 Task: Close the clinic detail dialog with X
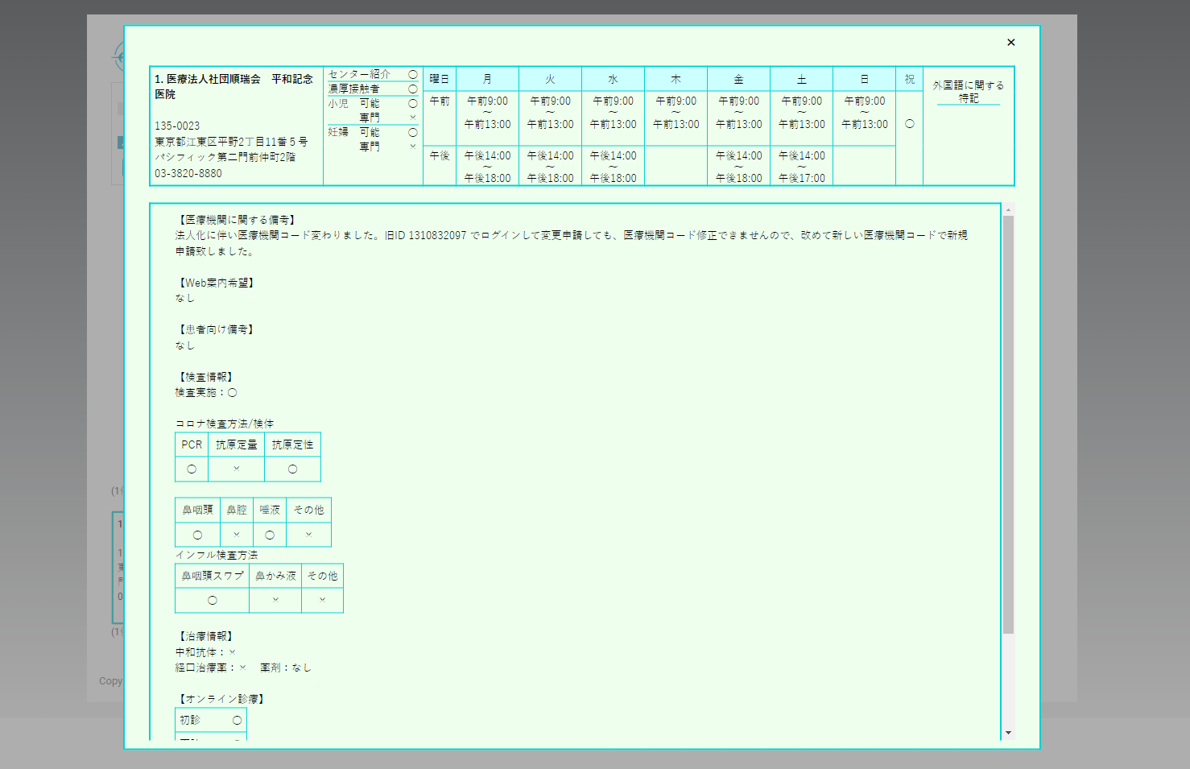pos(1011,43)
